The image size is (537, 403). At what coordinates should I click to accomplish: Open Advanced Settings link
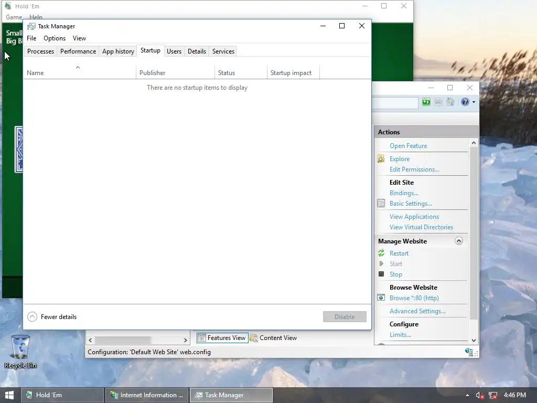[x=417, y=311]
